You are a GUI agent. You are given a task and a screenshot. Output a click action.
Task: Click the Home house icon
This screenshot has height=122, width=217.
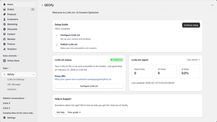coord(4,4)
